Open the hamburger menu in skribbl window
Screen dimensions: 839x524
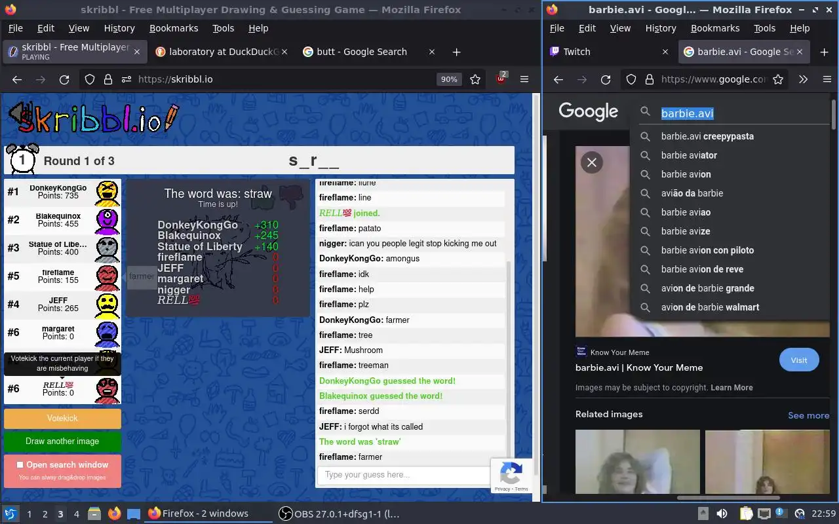tap(524, 79)
